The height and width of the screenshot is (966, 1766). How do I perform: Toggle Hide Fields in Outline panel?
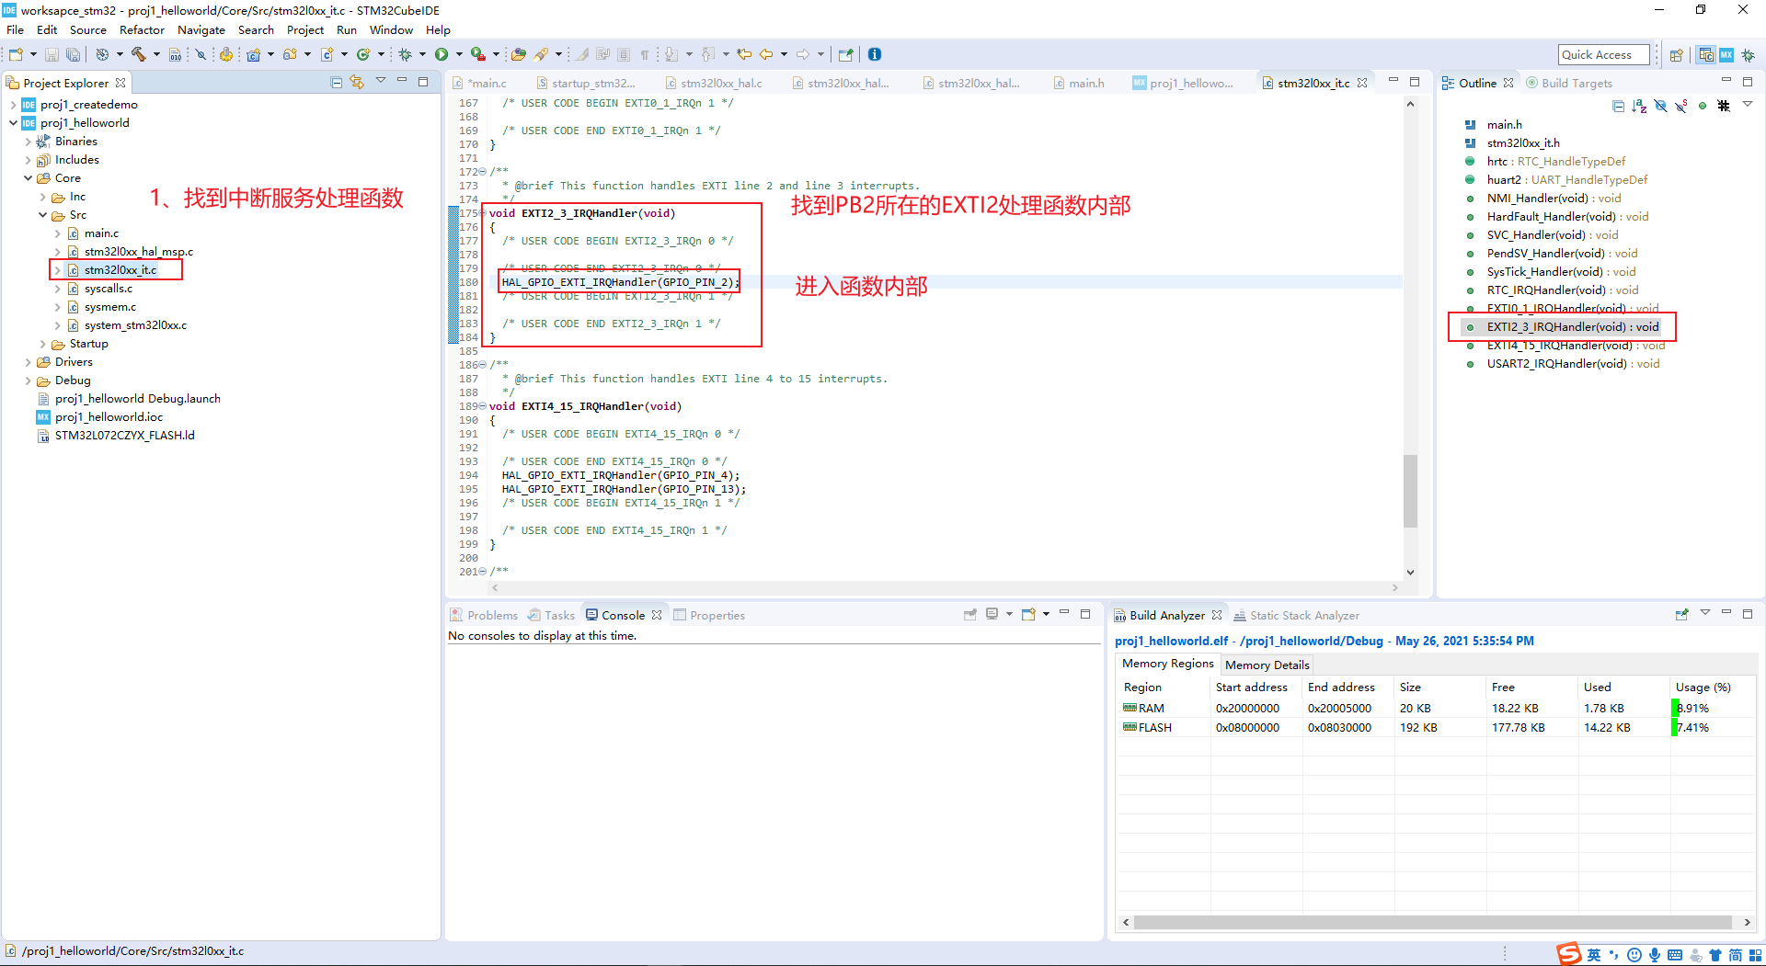pos(1660,107)
